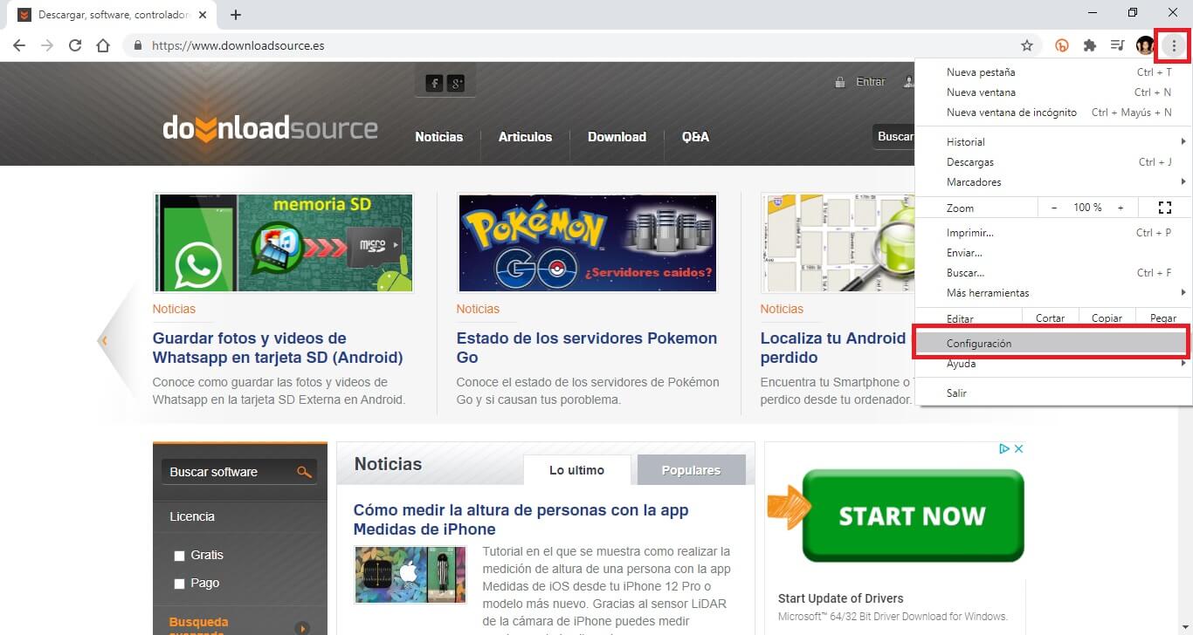1193x635 pixels.
Task: Open Whatsapp SD card article headline
Action: click(278, 348)
